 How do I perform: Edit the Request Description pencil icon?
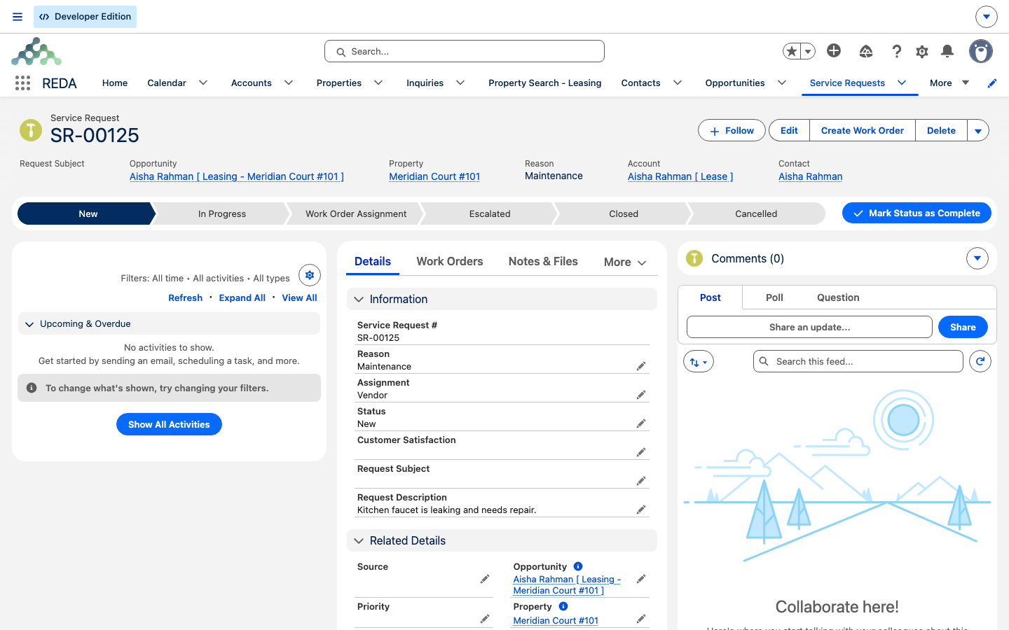[641, 510]
